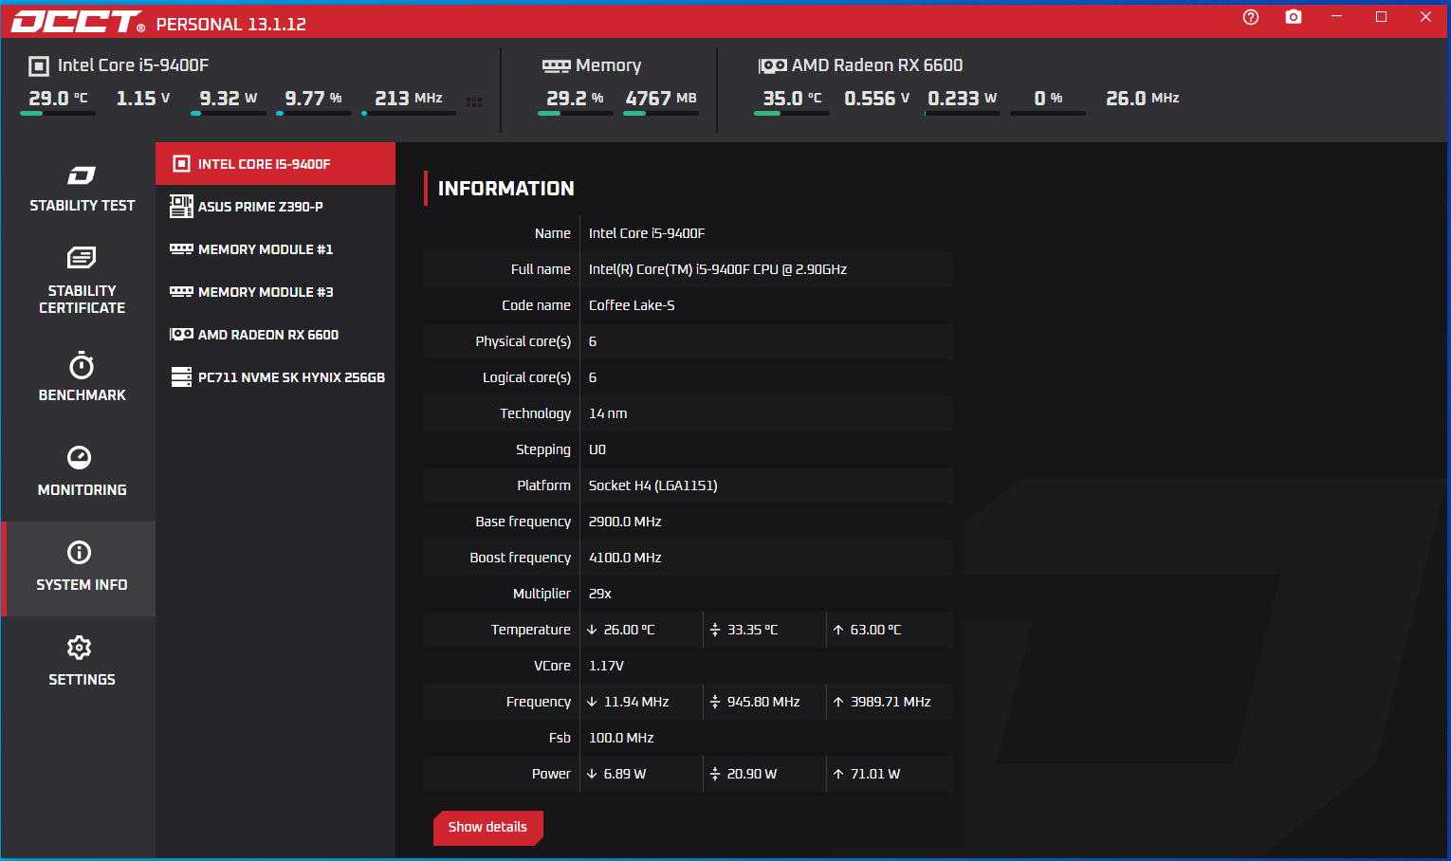Click the Show details button

pyautogui.click(x=488, y=827)
